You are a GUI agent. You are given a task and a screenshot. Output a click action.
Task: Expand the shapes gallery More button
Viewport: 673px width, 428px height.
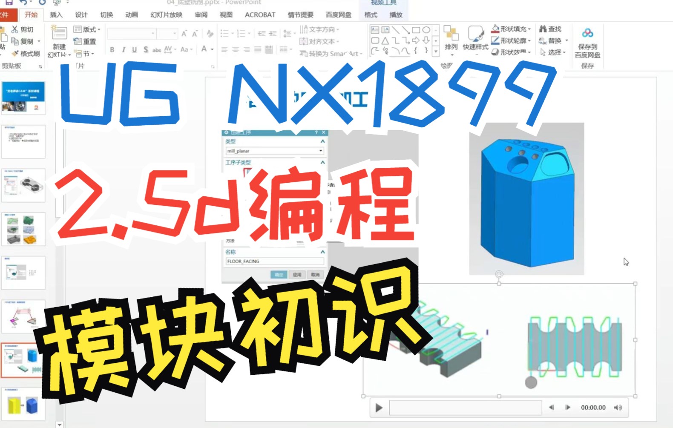click(436, 52)
